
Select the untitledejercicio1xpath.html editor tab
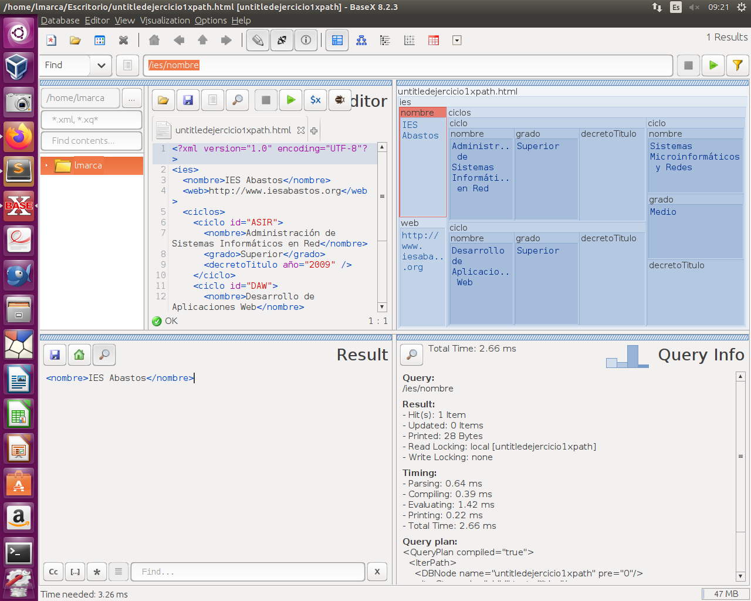tap(232, 130)
